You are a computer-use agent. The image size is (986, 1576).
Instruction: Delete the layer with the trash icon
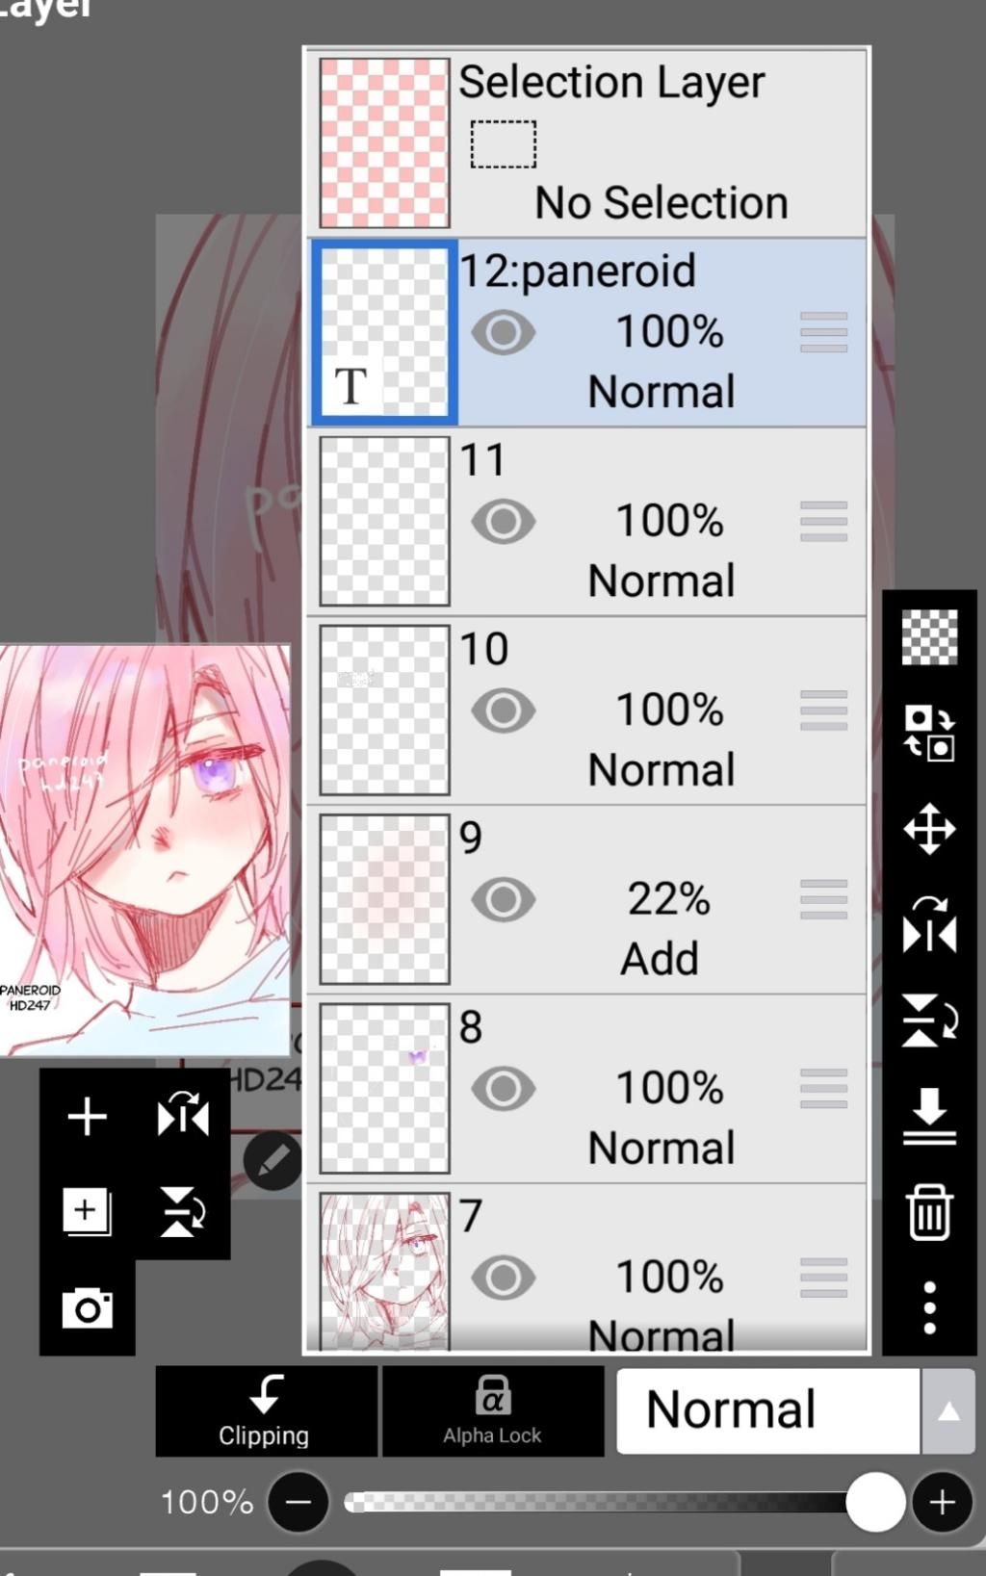[929, 1211]
